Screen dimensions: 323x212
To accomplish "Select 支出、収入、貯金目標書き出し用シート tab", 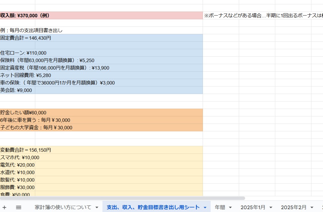I will pos(153,207).
